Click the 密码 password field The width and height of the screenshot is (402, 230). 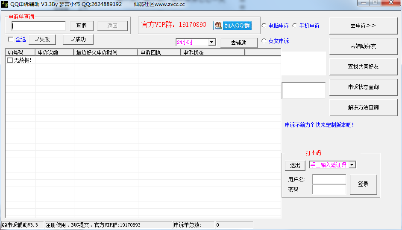(x=329, y=190)
